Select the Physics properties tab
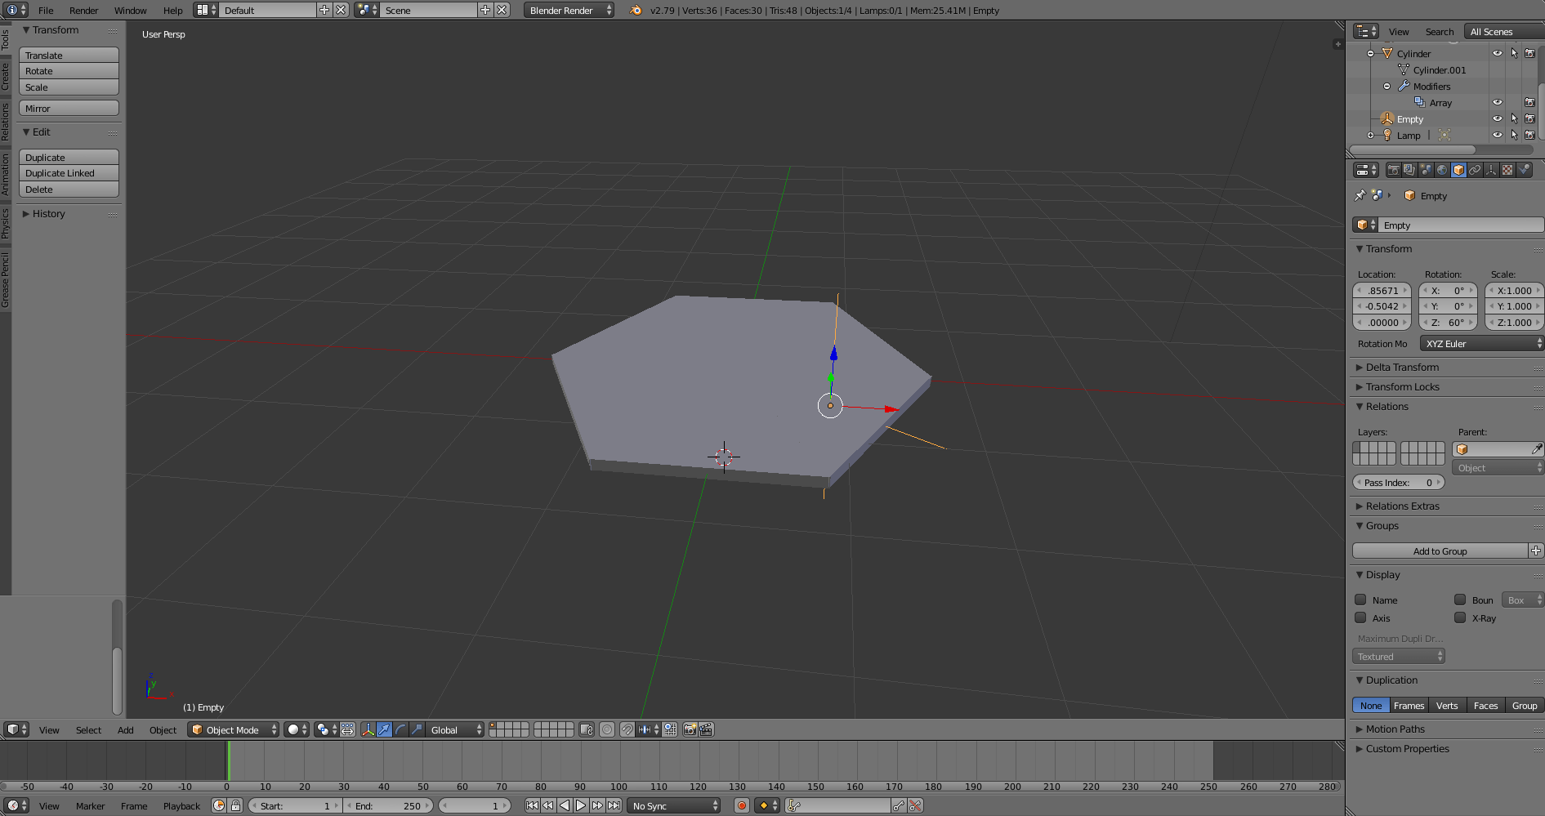 1525,170
